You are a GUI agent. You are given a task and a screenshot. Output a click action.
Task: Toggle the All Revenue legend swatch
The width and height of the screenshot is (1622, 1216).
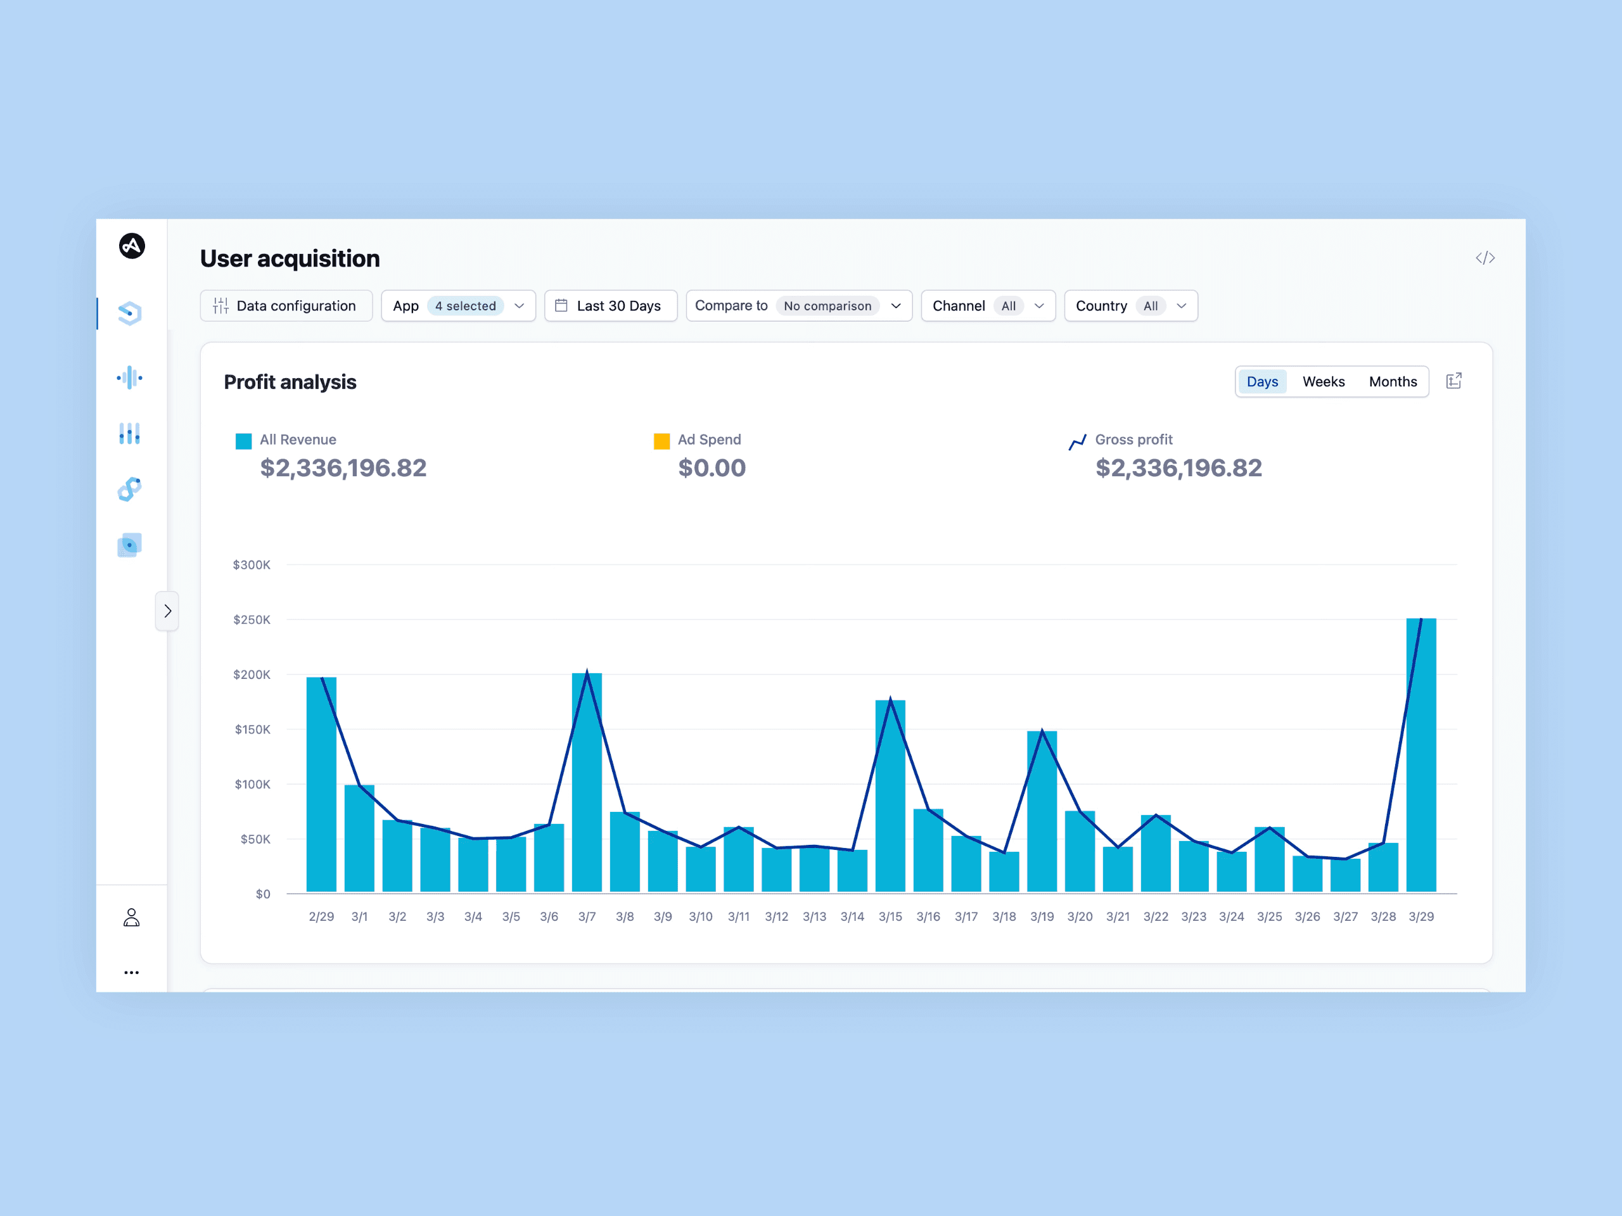click(x=243, y=441)
